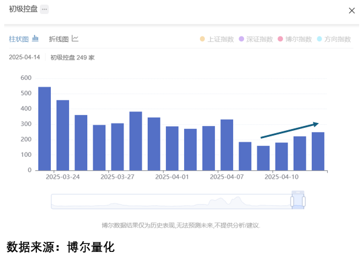Click the upward trend arrow head
The height and width of the screenshot is (258, 364).
tap(316, 124)
